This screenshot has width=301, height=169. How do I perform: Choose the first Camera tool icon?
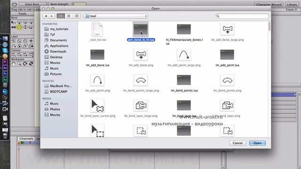[13, 55]
